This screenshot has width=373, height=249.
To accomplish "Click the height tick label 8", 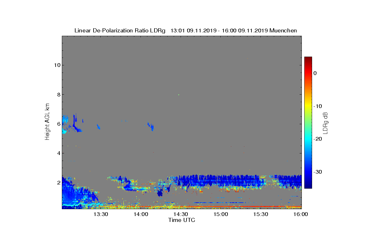I will (58, 95).
